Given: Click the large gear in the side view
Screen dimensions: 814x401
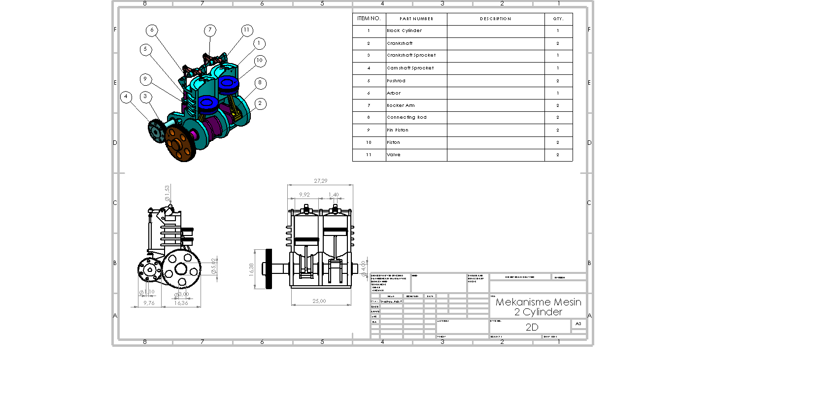Looking at the screenshot, I should [x=181, y=269].
